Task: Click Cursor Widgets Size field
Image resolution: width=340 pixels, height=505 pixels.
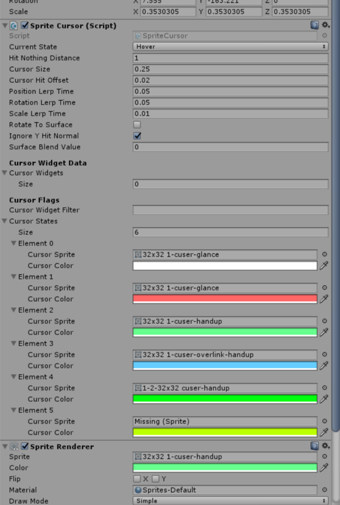Action: point(230,184)
